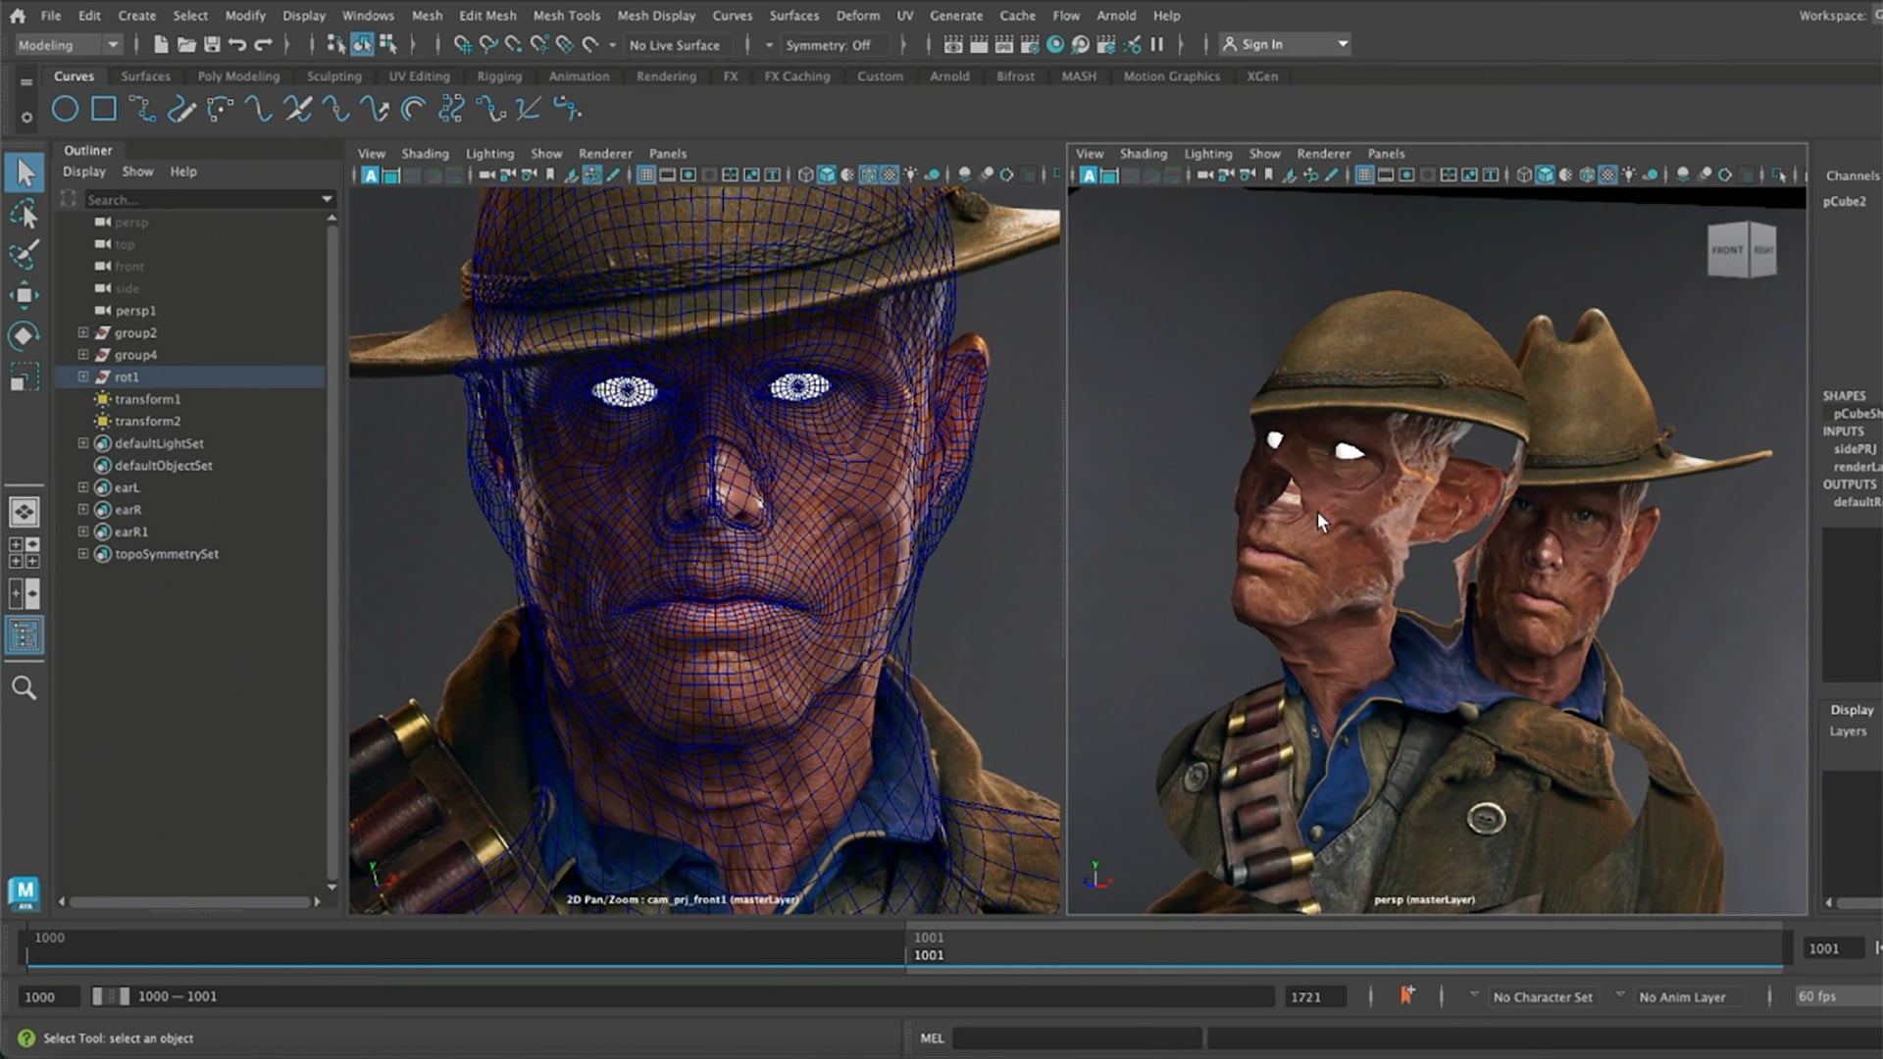Click the Sign In button
The height and width of the screenshot is (1059, 1883).
click(1284, 45)
